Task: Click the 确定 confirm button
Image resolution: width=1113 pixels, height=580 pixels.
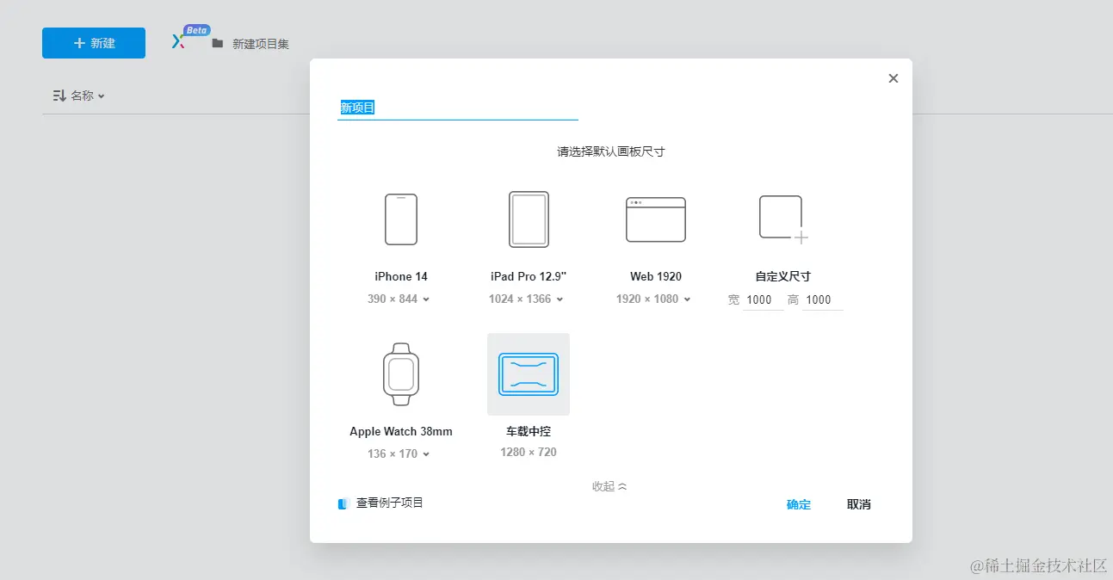Action: coord(799,504)
